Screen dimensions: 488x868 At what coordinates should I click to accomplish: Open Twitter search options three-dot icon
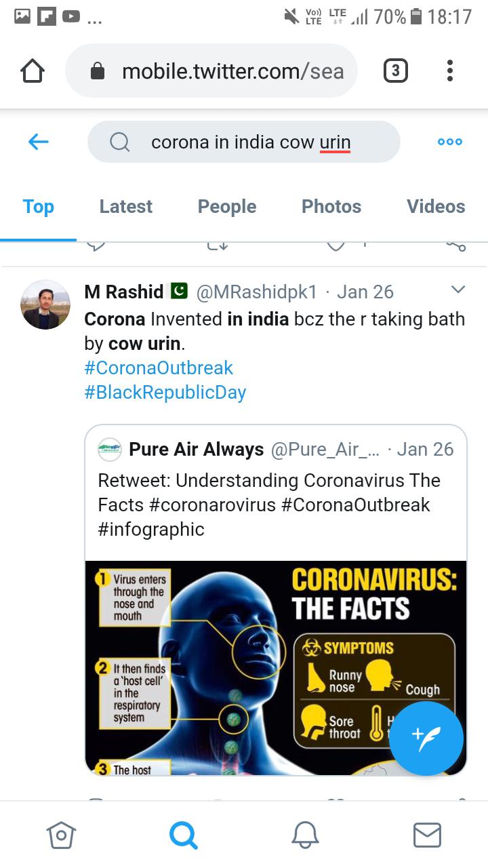click(450, 142)
